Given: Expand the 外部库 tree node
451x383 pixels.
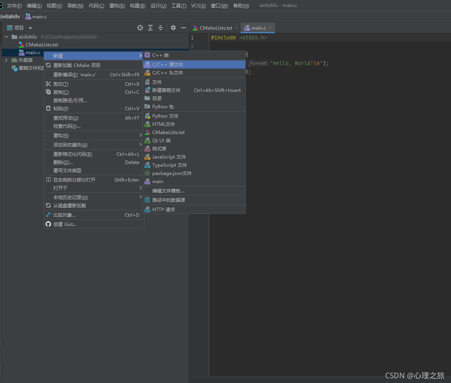Looking at the screenshot, I should [x=6, y=60].
